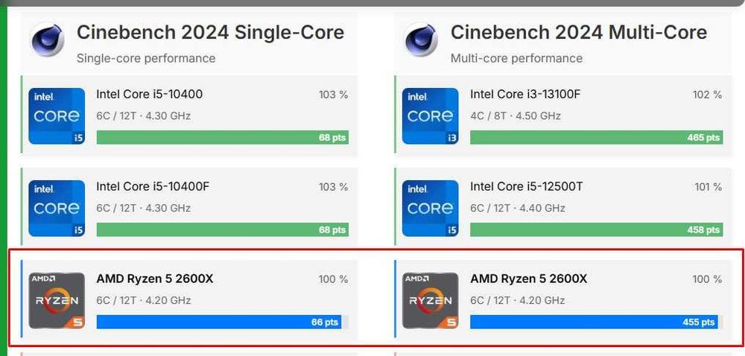The height and width of the screenshot is (356, 745).
Task: Open the Intel Core i5-10400F link
Action: (x=153, y=187)
